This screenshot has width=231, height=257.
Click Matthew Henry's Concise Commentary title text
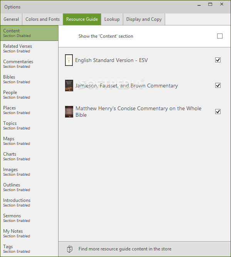[139, 112]
